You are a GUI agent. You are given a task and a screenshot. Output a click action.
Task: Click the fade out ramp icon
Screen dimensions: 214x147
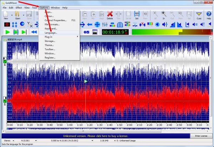click(180, 25)
